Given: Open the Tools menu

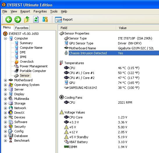Looking at the screenshot, I should tap(54, 11).
